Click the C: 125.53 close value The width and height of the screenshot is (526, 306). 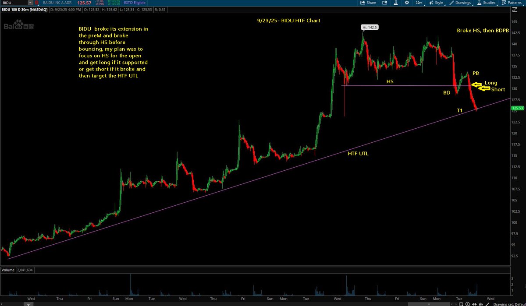pos(145,10)
